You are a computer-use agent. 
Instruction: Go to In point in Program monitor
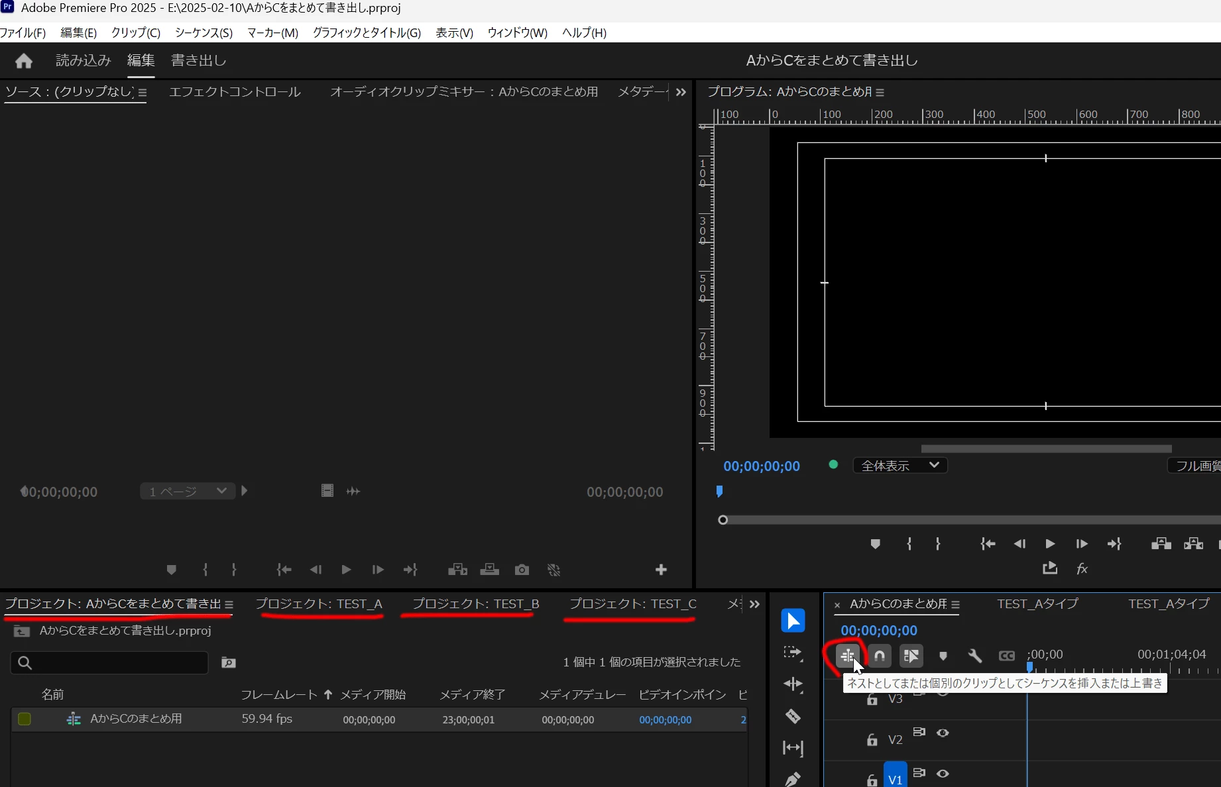click(988, 544)
